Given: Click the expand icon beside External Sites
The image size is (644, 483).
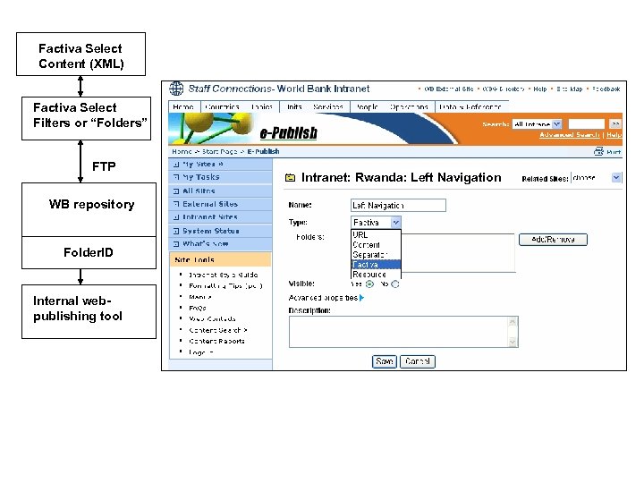Looking at the screenshot, I should pos(176,204).
